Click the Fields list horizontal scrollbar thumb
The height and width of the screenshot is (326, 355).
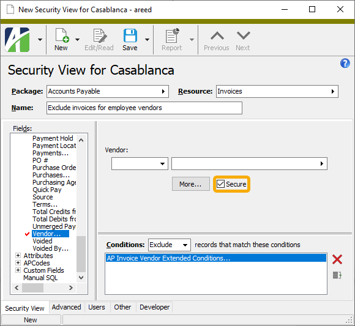32,287
